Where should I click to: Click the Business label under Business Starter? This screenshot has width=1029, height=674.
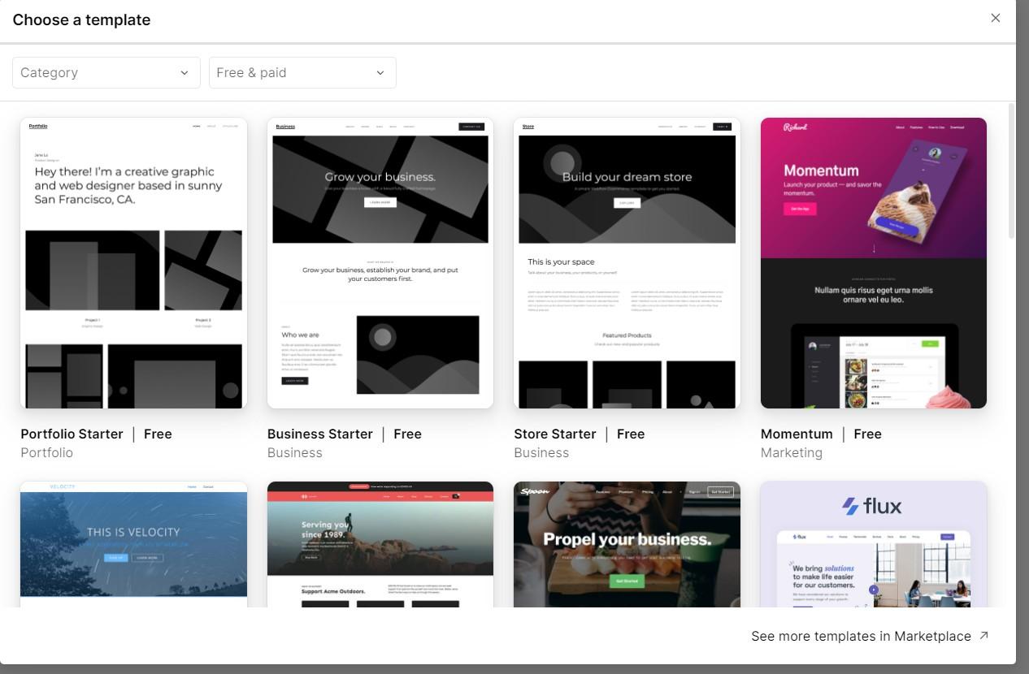tap(294, 452)
